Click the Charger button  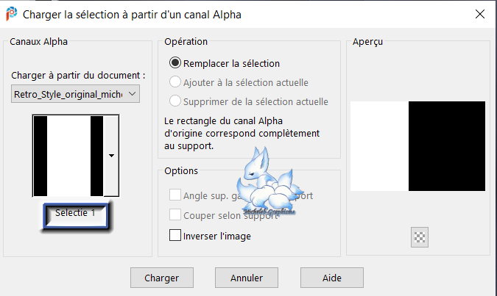coord(161,278)
